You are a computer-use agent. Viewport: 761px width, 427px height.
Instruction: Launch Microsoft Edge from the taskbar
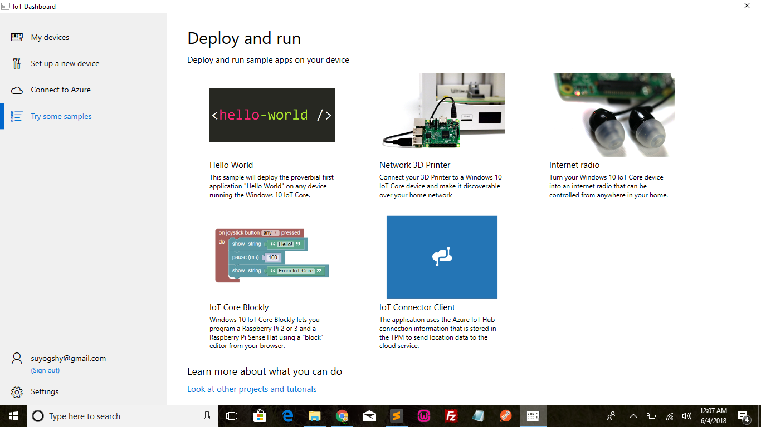point(287,416)
